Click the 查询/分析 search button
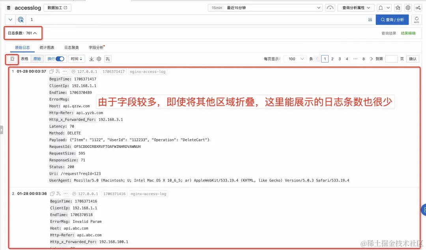426x250 pixels. point(392,19)
